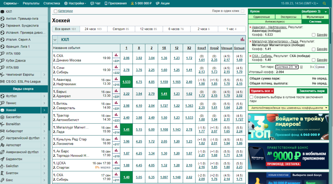Click tennis racket icon beside WTA 1000

click(x=2, y=53)
